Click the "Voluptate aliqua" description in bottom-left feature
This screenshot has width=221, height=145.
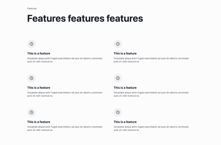pos(64,128)
